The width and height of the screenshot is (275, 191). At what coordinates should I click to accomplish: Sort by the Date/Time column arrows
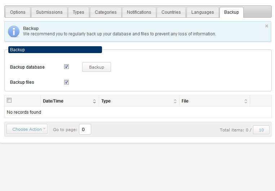pyautogui.click(x=94, y=101)
